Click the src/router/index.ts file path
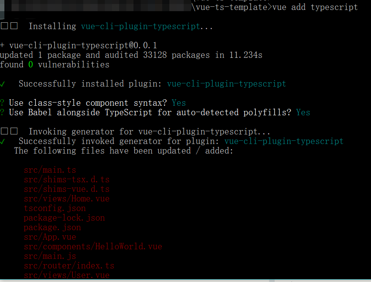Screen dimensions: 371x282 pos(69,266)
